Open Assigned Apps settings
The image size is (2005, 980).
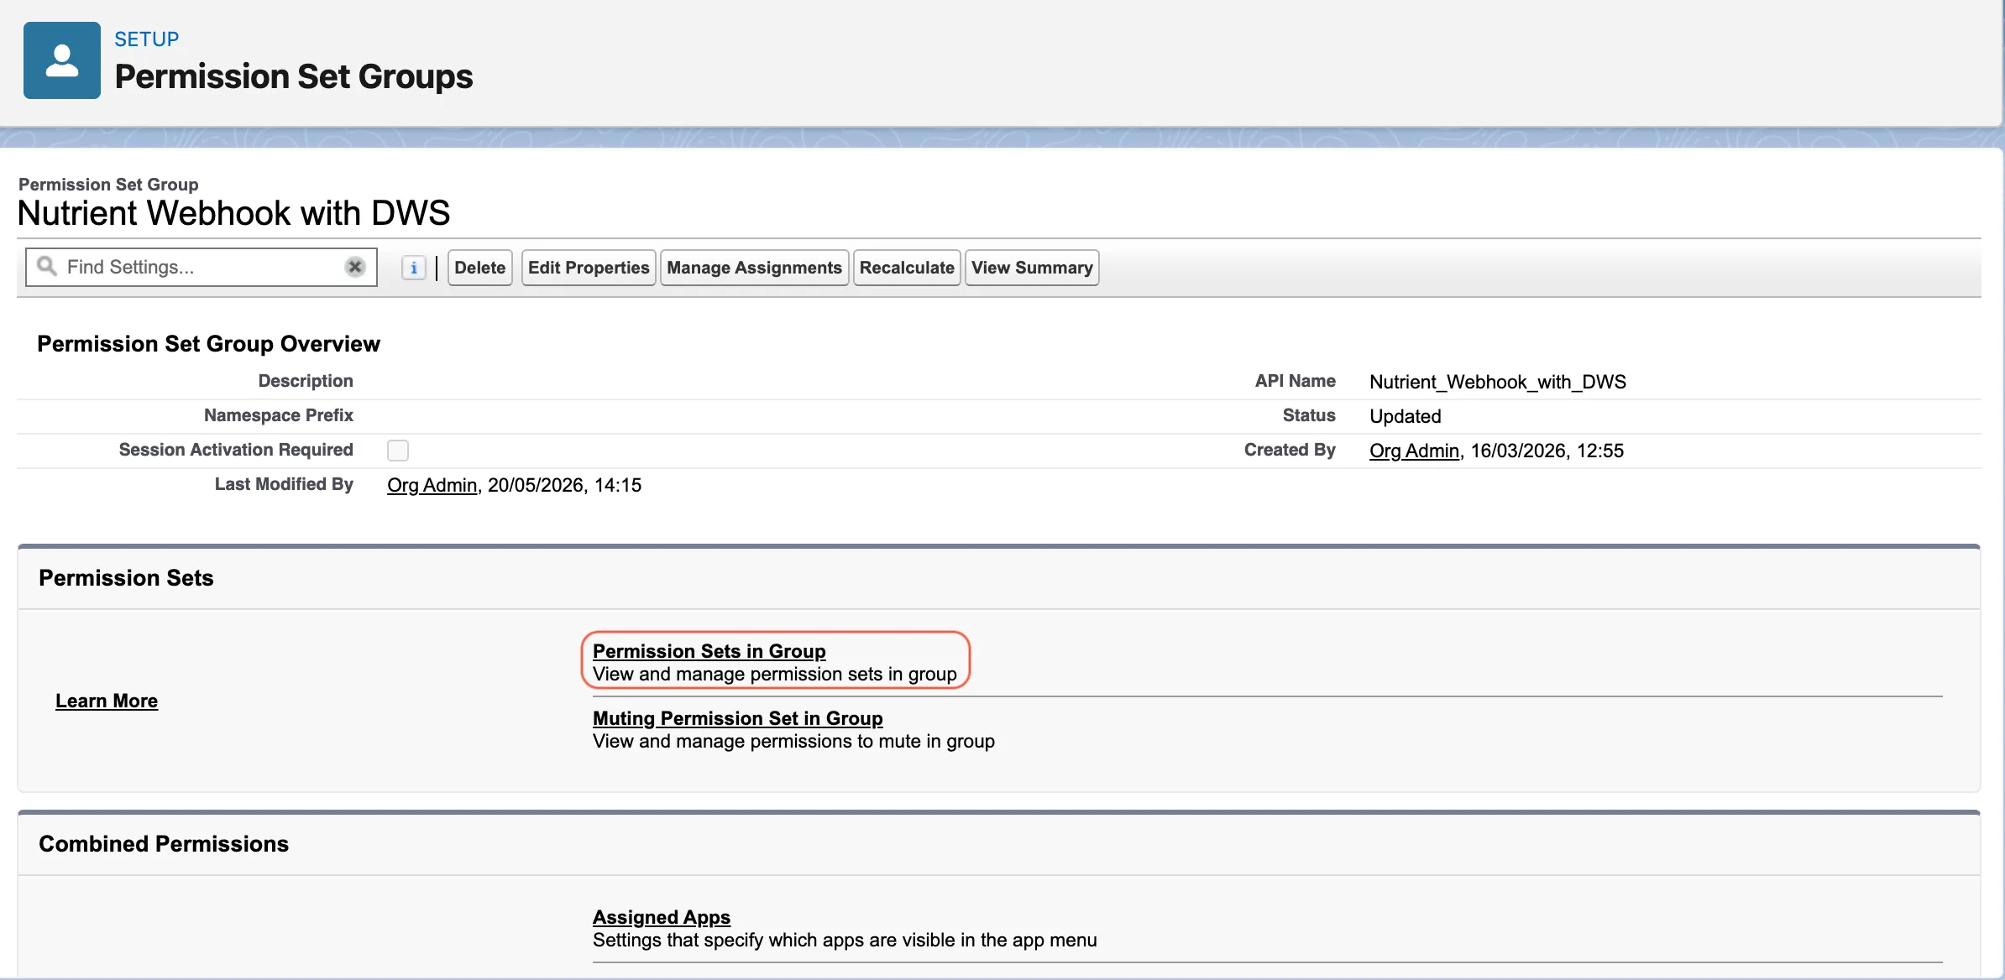662,917
